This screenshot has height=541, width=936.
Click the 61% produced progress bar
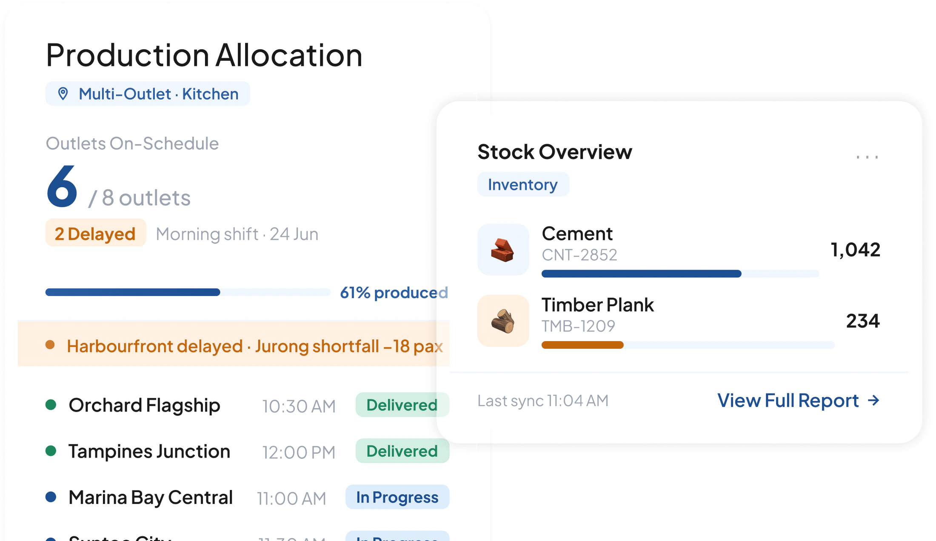tap(188, 292)
